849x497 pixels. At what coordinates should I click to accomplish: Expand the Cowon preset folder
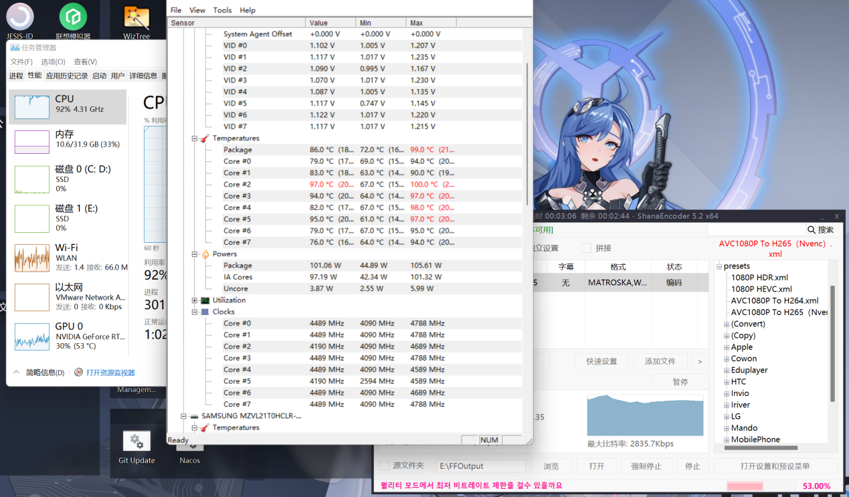[x=727, y=359]
